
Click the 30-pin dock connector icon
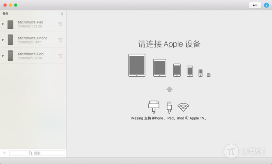(154, 107)
